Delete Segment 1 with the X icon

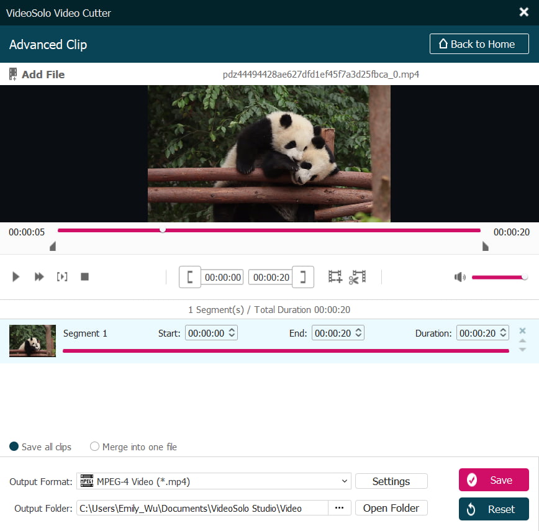pos(522,330)
